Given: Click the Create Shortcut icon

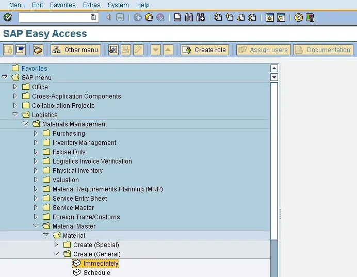Looking at the screenshot, I should coord(281,18).
